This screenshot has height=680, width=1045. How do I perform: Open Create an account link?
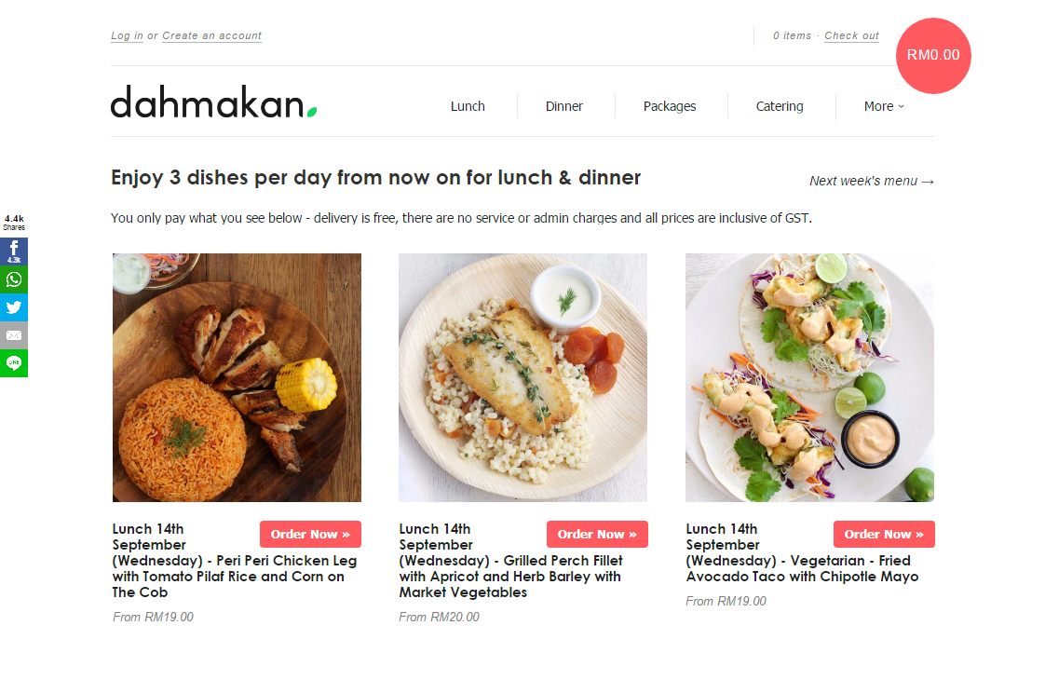212,36
